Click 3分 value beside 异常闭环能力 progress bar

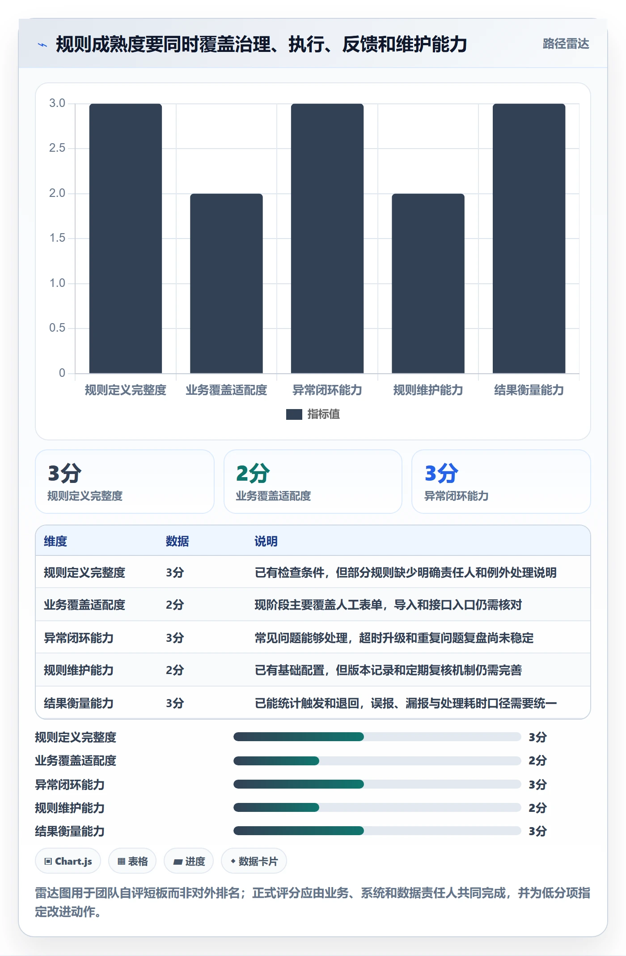(537, 785)
